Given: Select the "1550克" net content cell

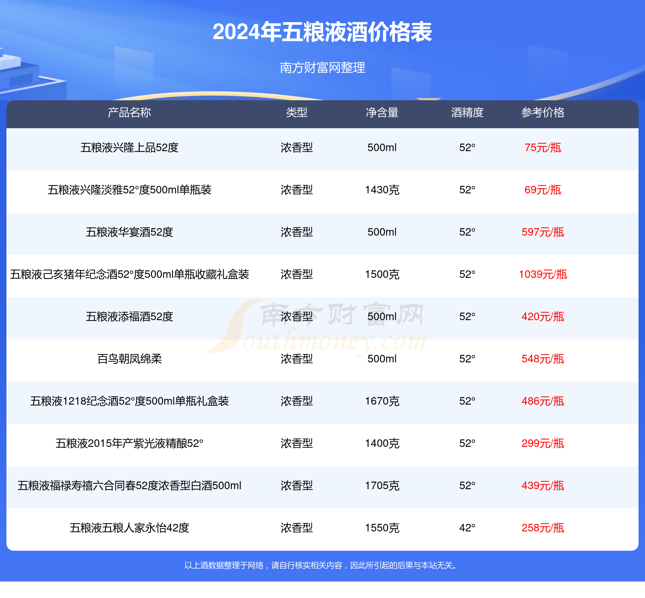Looking at the screenshot, I should click(x=382, y=528).
